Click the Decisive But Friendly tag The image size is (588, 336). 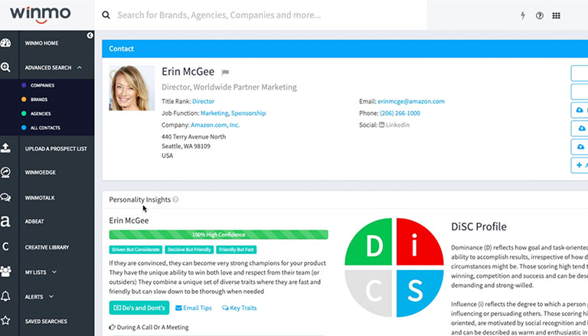(x=189, y=250)
